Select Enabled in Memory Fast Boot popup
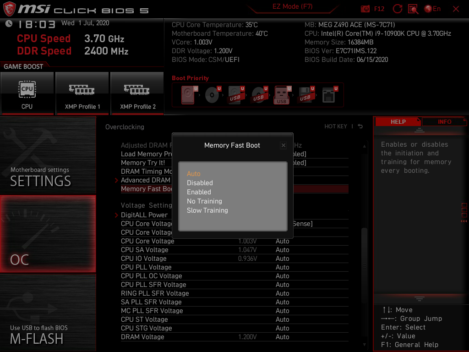The height and width of the screenshot is (352, 469). (x=199, y=192)
